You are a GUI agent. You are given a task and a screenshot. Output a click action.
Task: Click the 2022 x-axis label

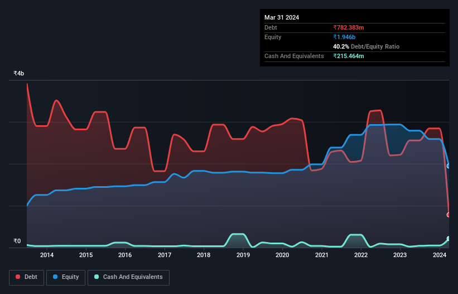[361, 255]
